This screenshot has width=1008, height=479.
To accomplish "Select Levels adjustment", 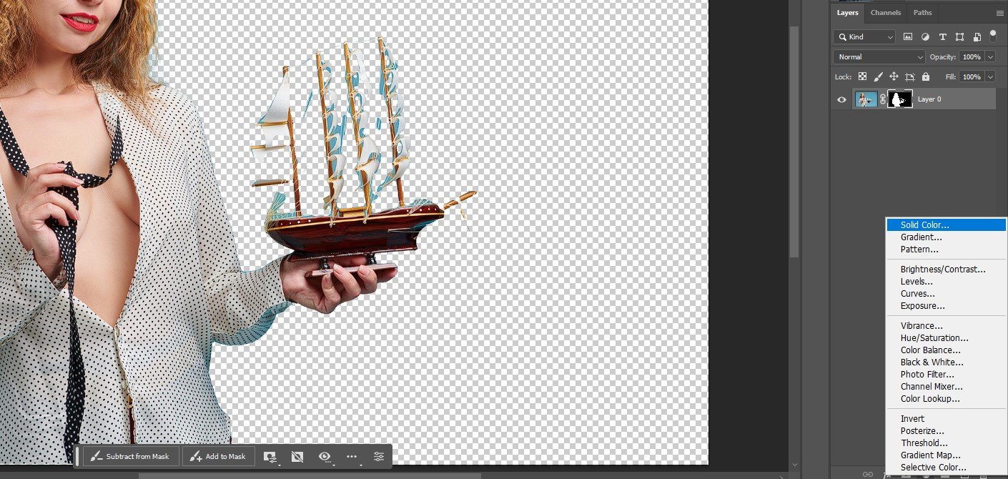I will (x=946, y=282).
